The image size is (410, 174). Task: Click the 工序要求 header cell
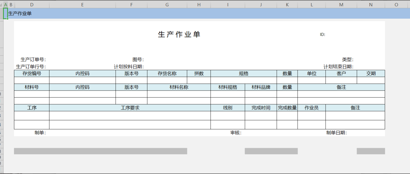130,108
